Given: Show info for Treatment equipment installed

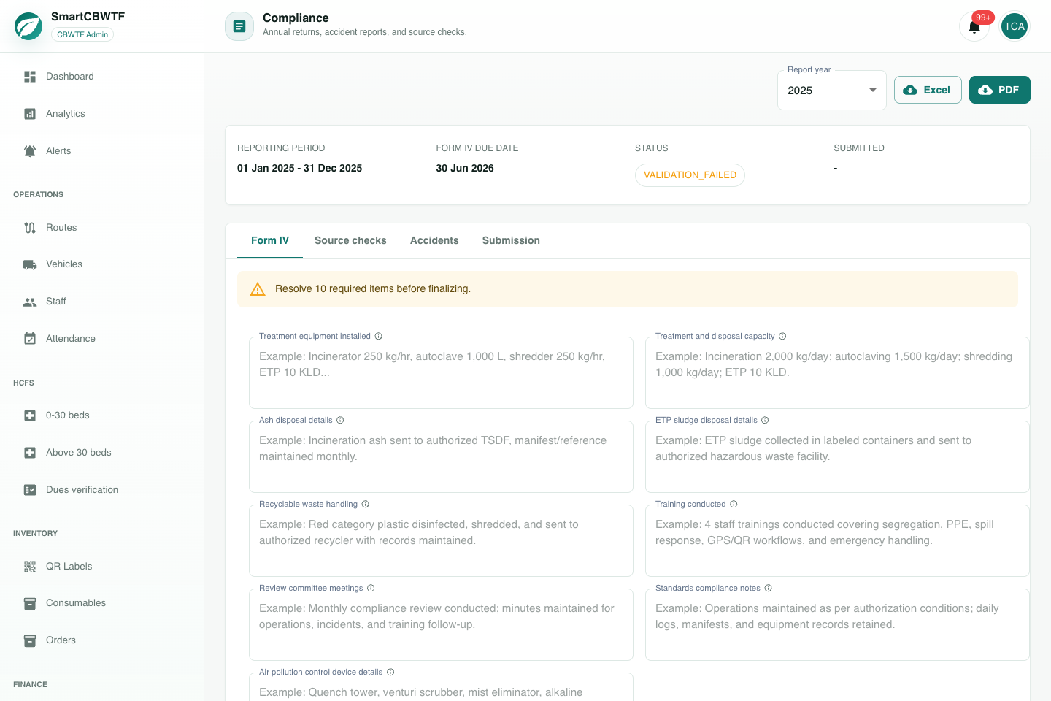Looking at the screenshot, I should pos(379,337).
